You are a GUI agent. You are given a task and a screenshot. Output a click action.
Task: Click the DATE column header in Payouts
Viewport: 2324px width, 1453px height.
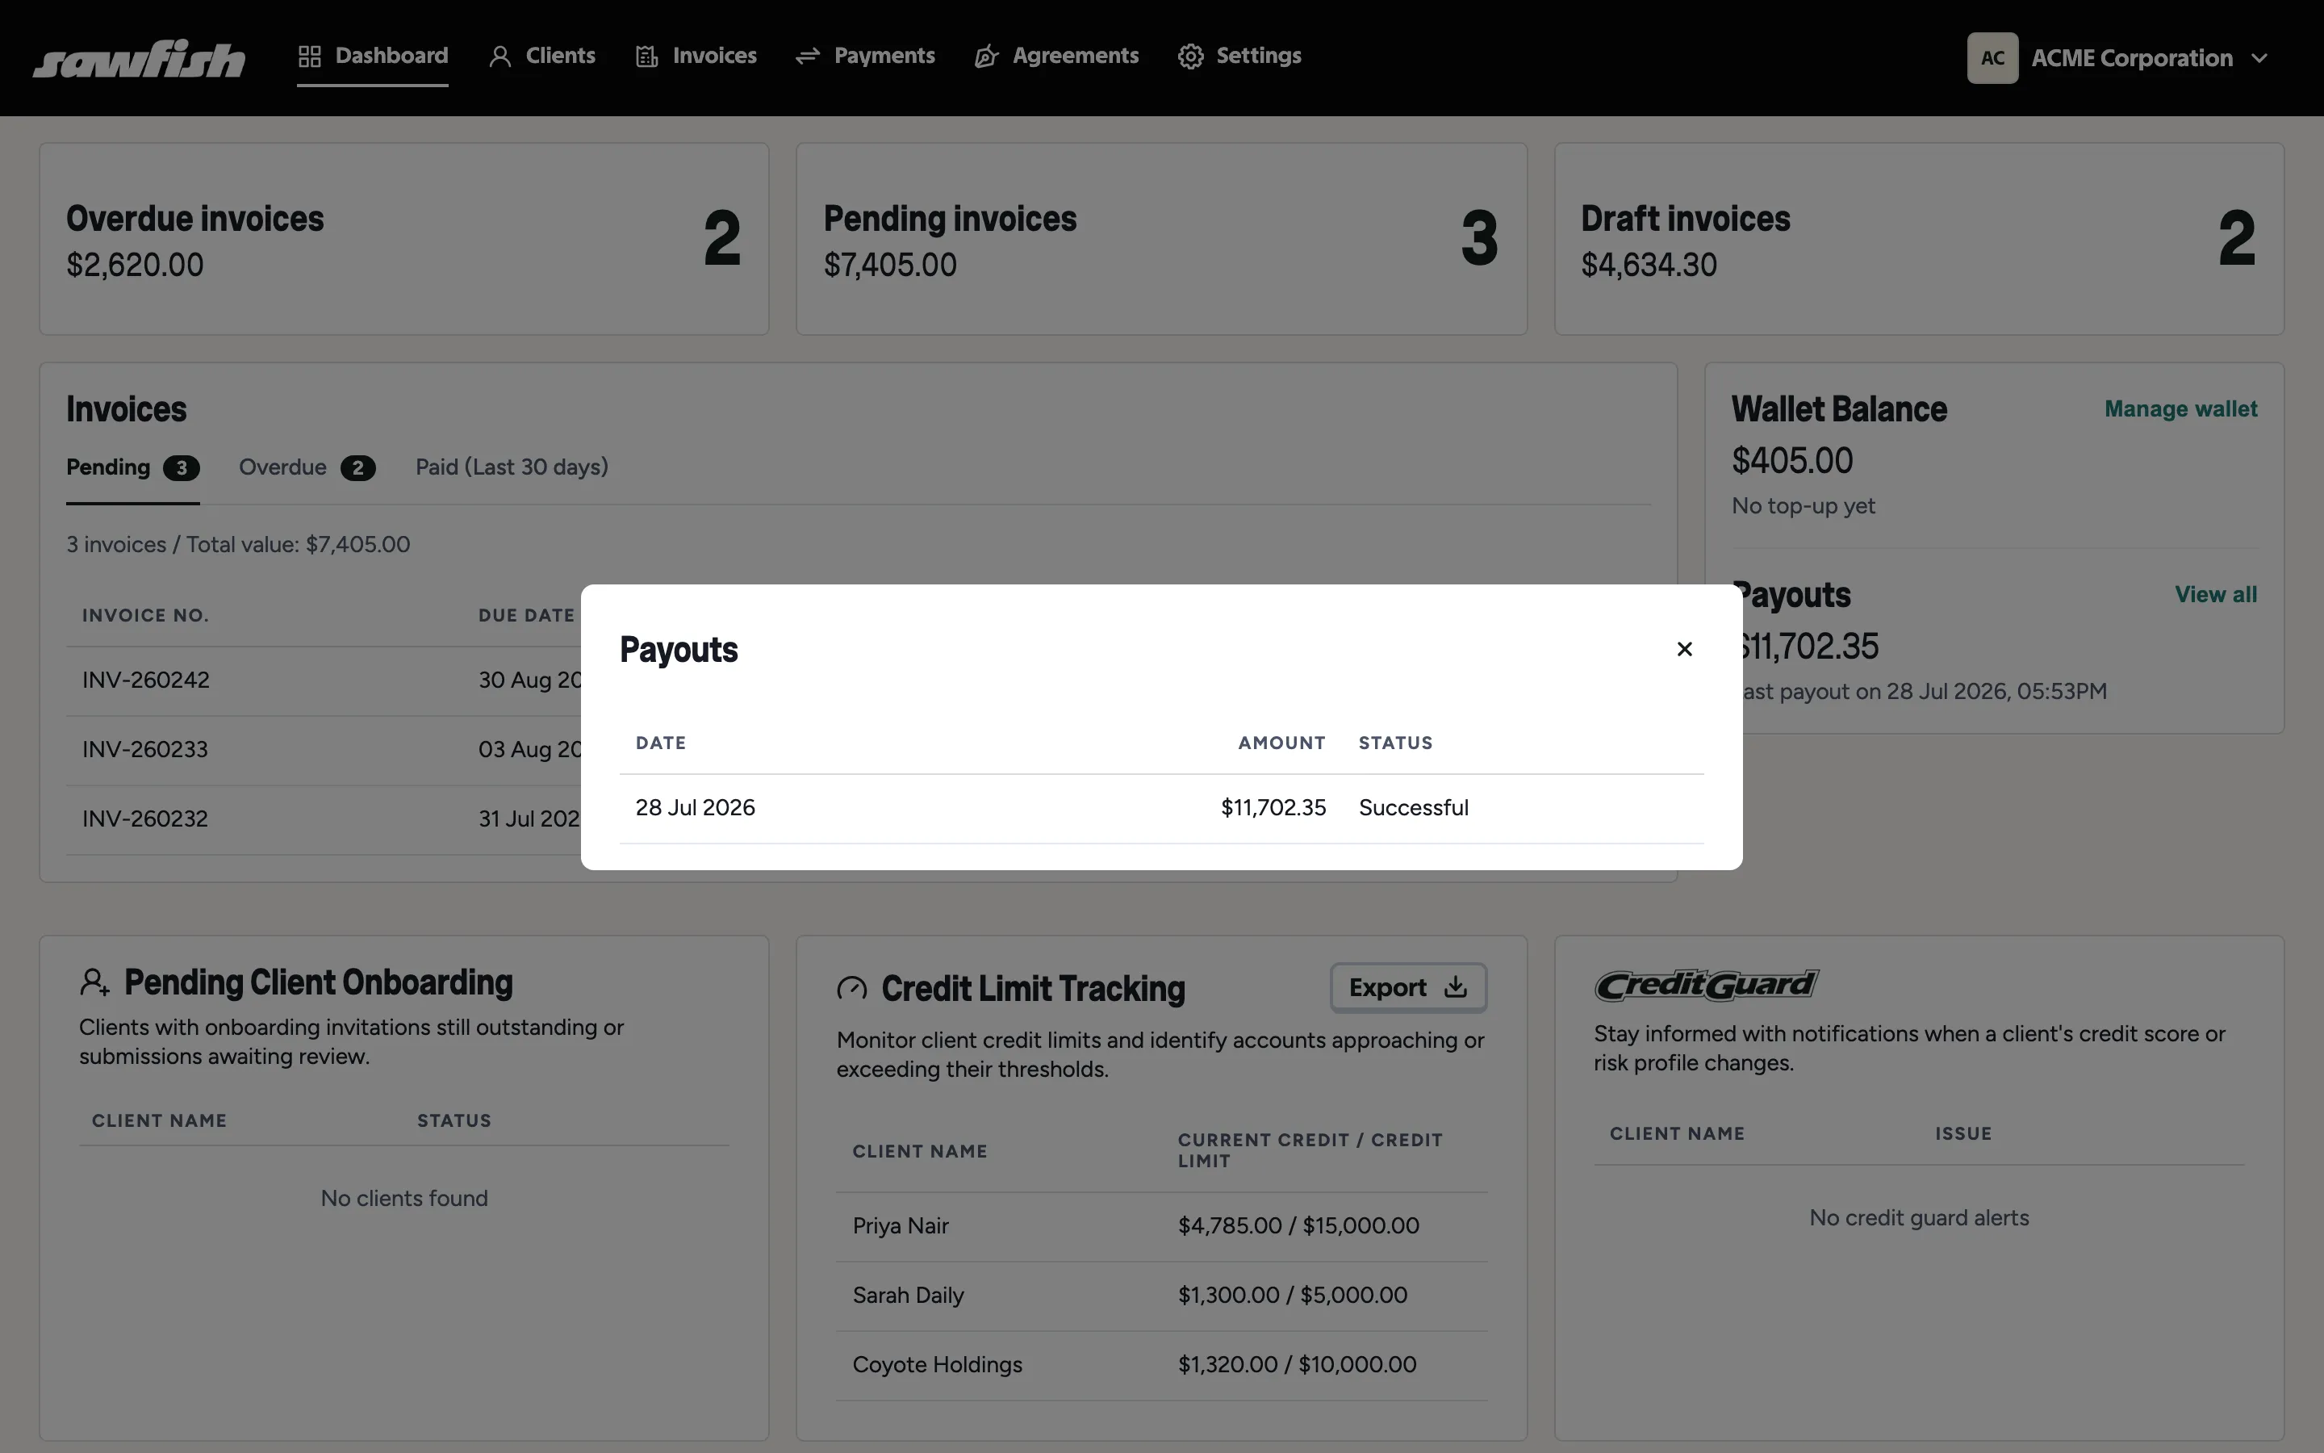[x=661, y=743]
